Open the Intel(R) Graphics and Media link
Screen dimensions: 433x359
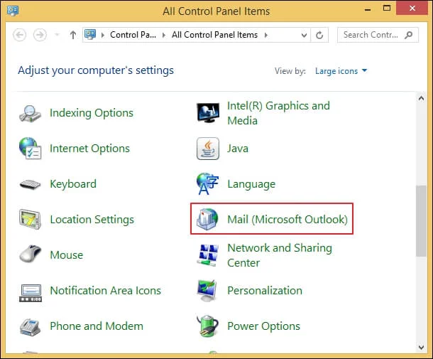[278, 113]
